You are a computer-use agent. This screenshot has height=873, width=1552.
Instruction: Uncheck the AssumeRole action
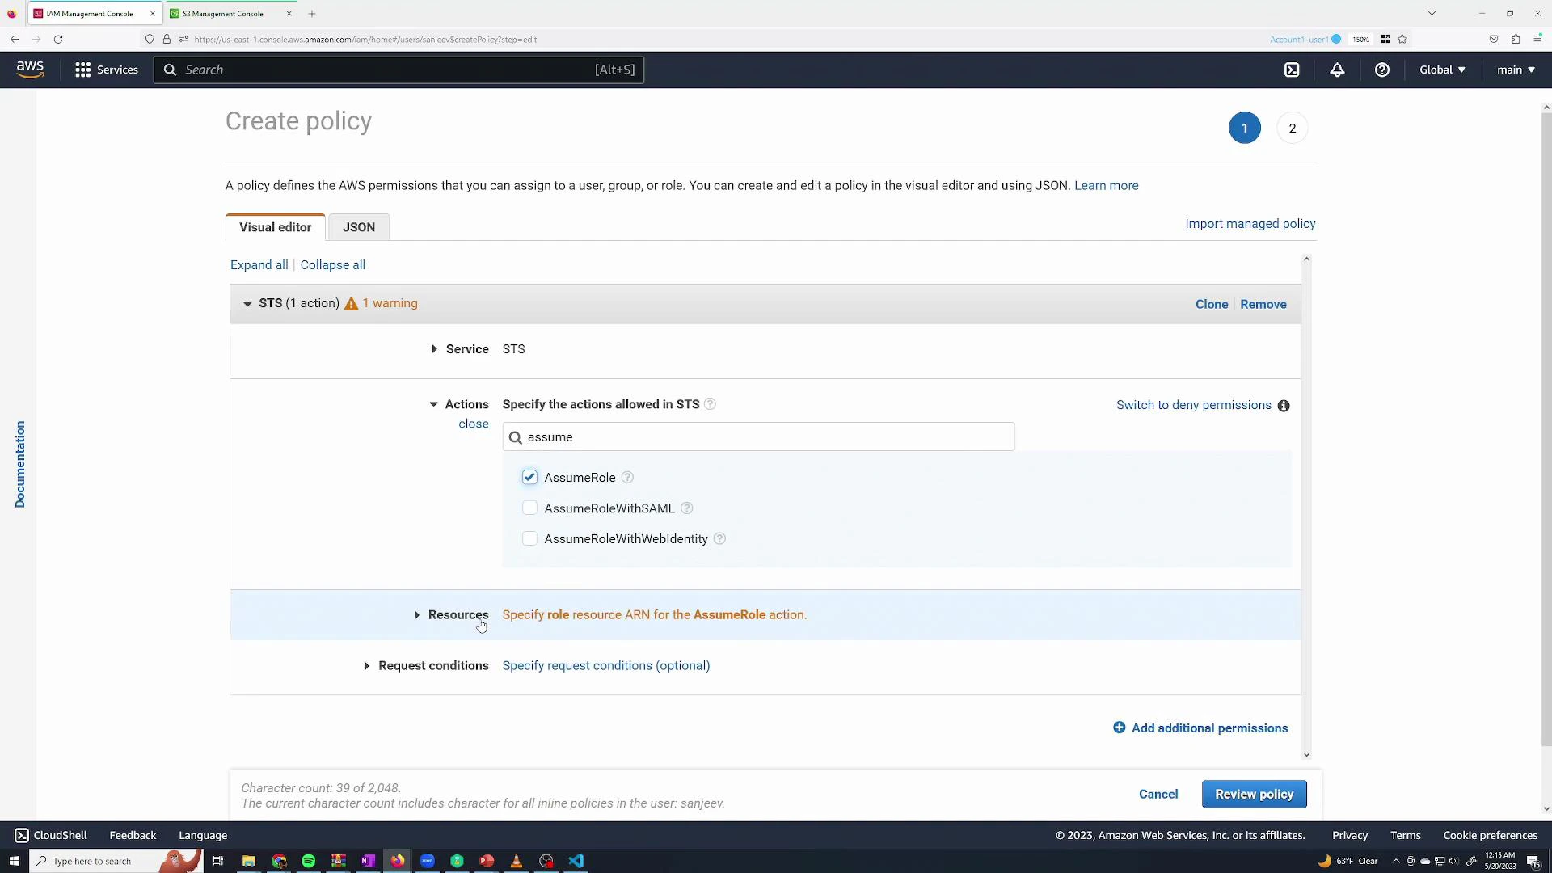pyautogui.click(x=529, y=477)
